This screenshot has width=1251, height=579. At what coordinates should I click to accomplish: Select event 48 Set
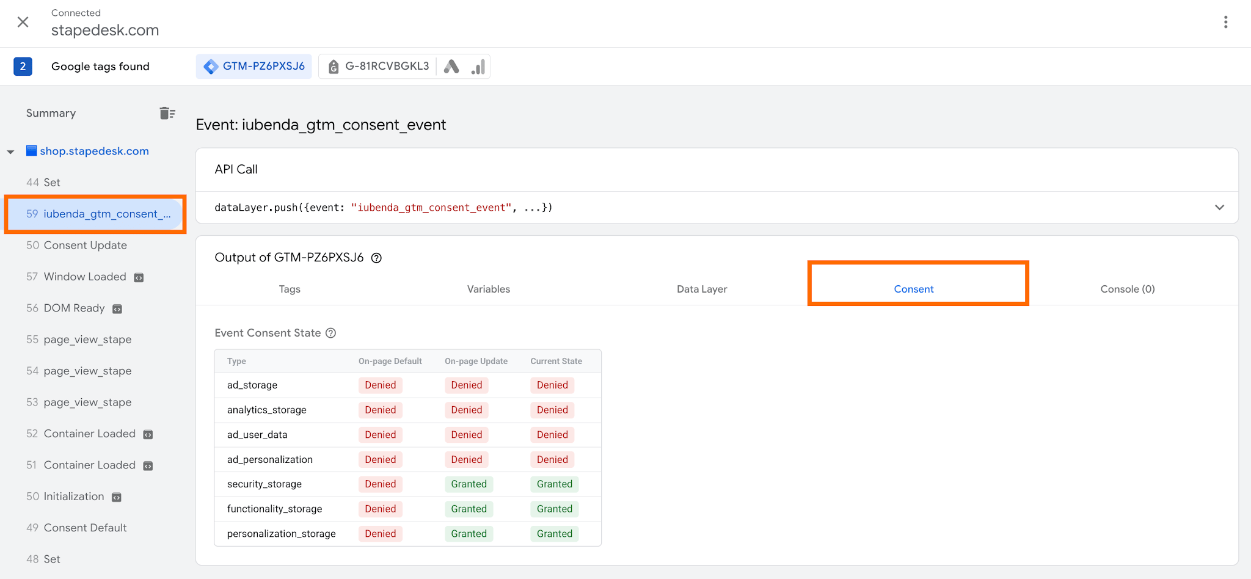[43, 559]
